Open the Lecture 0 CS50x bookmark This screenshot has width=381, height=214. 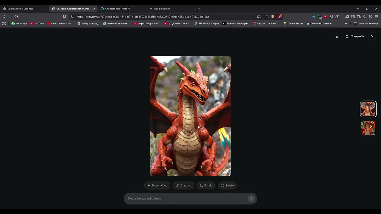click(266, 23)
